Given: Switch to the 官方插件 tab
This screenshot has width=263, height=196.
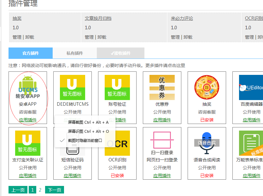Looking at the screenshot, I should pos(31,53).
